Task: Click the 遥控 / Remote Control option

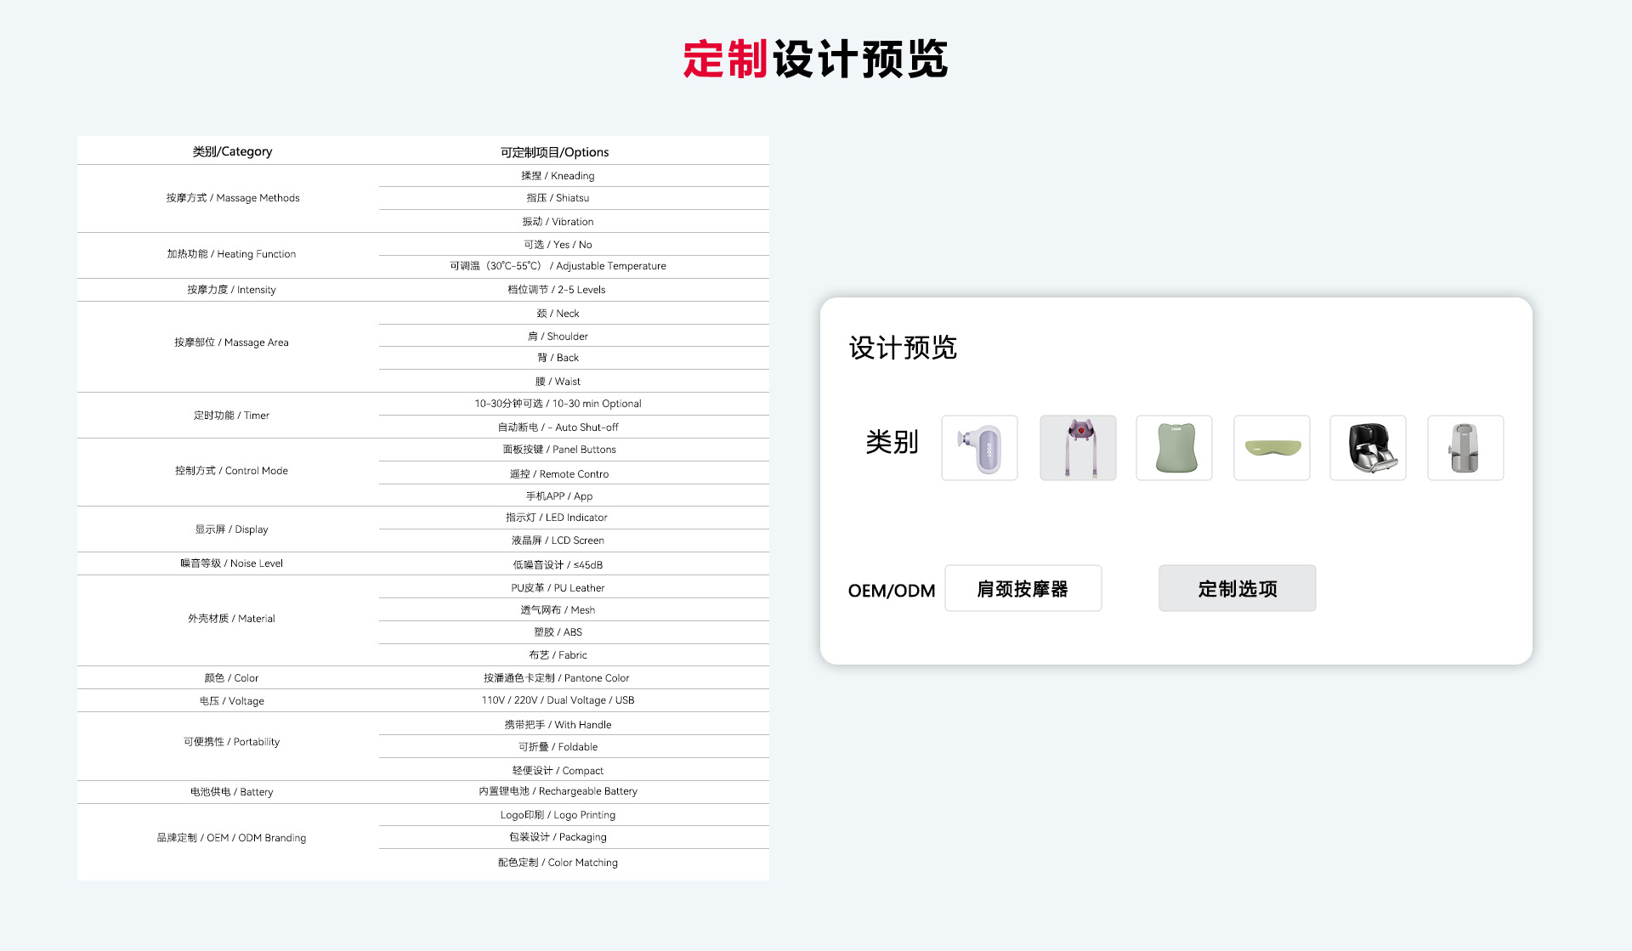Action: (558, 474)
